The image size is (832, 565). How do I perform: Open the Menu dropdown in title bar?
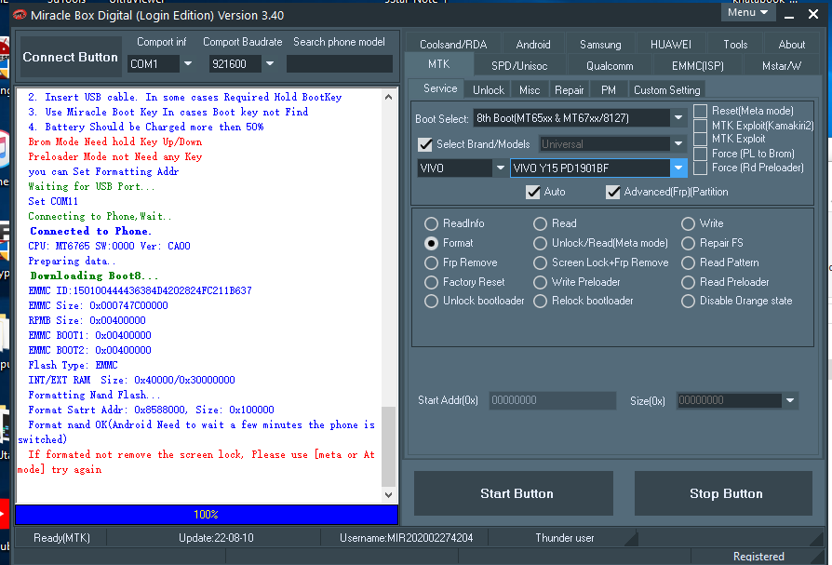point(748,13)
